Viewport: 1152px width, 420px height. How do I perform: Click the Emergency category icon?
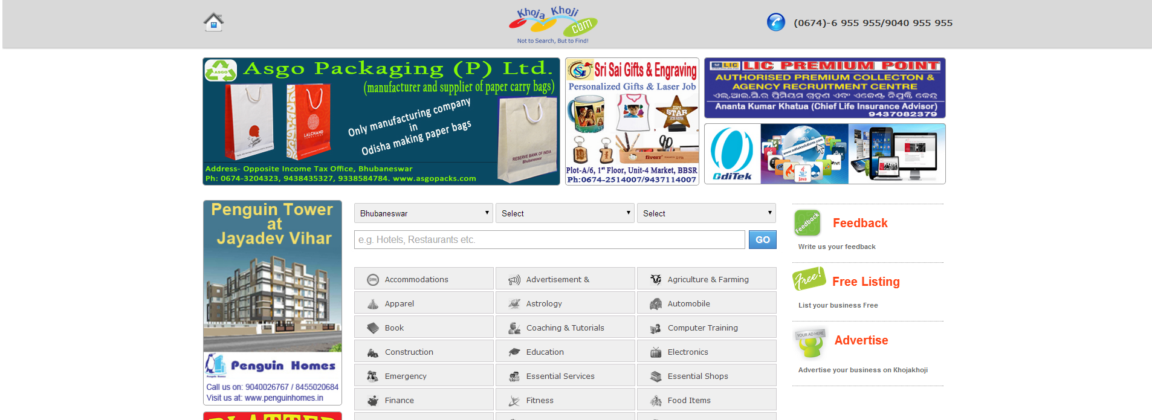coord(373,376)
